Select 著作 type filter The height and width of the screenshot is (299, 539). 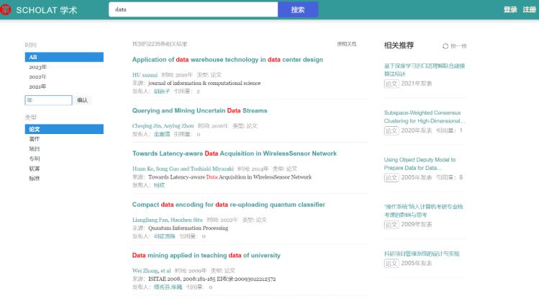tap(34, 138)
